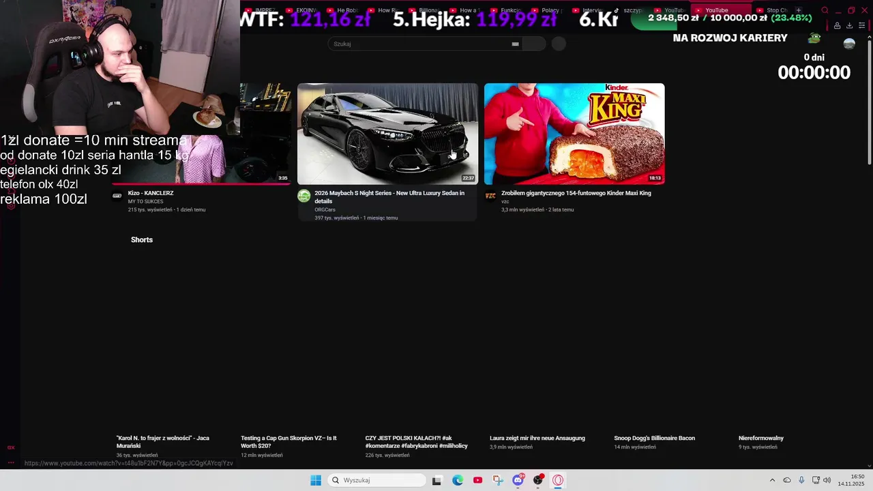
Task: Open a new browser tab with plus
Action: click(799, 10)
